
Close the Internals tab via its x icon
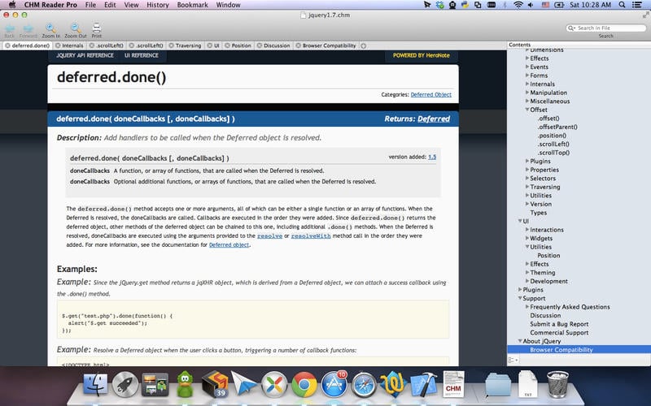[x=58, y=45]
